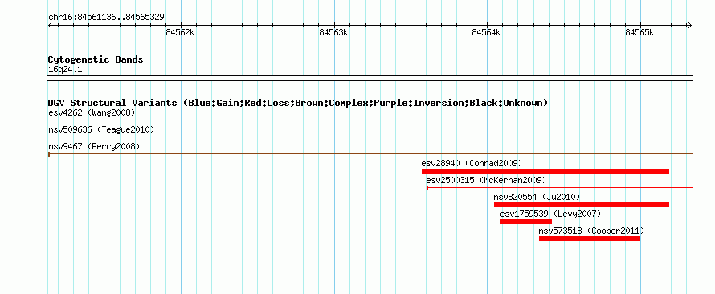
Task: Click the 16q24.1 band label
Action: (x=65, y=70)
